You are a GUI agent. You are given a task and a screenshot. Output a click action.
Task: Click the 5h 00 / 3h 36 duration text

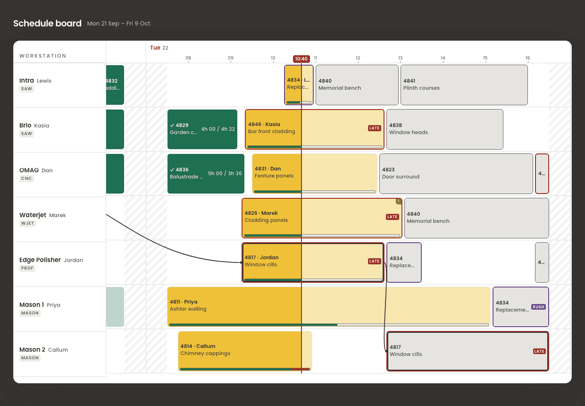coord(225,173)
